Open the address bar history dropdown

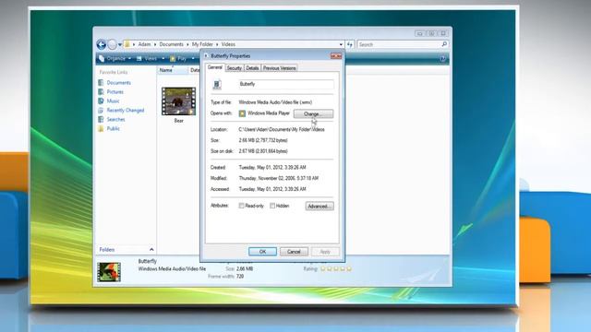341,44
